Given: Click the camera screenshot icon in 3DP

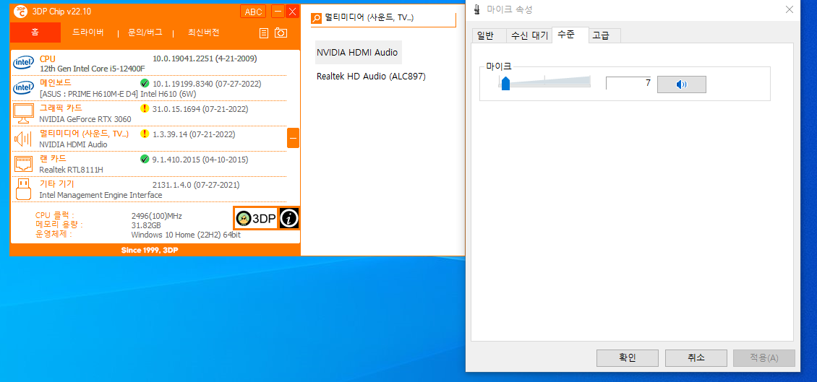Looking at the screenshot, I should point(281,32).
